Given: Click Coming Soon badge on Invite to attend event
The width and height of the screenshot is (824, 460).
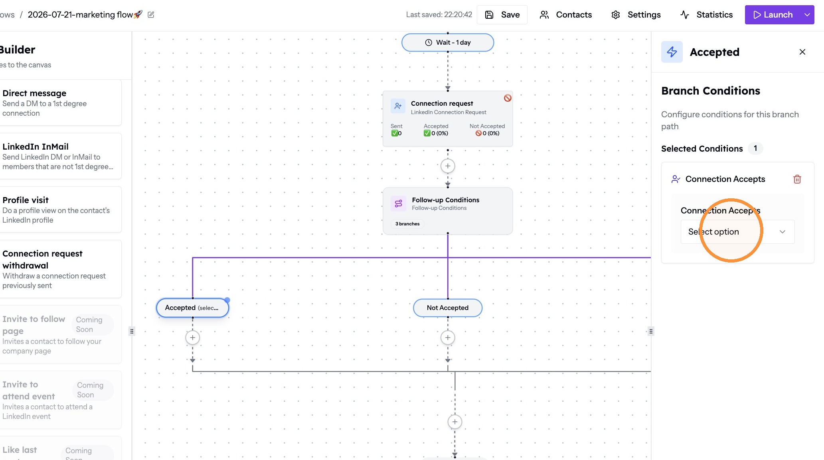Looking at the screenshot, I should (93, 390).
